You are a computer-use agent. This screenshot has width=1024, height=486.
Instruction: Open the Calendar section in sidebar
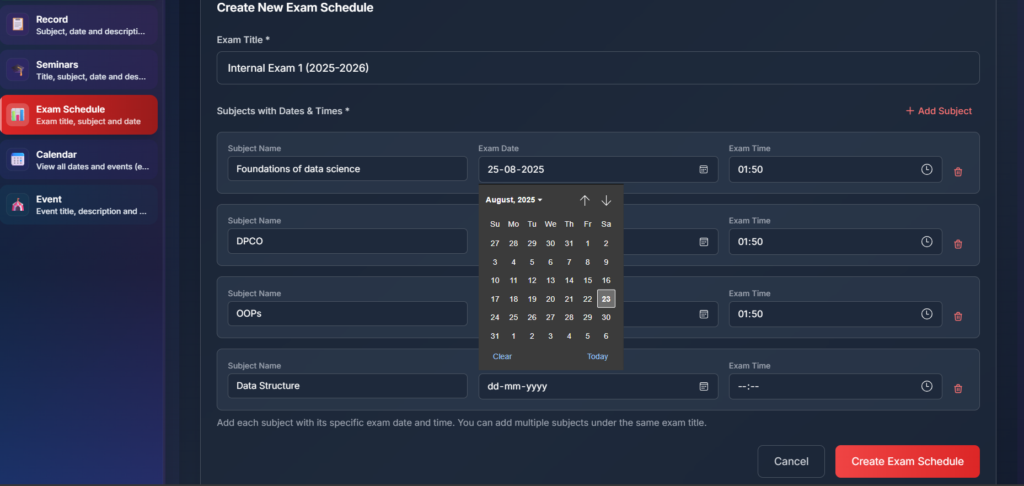point(79,160)
